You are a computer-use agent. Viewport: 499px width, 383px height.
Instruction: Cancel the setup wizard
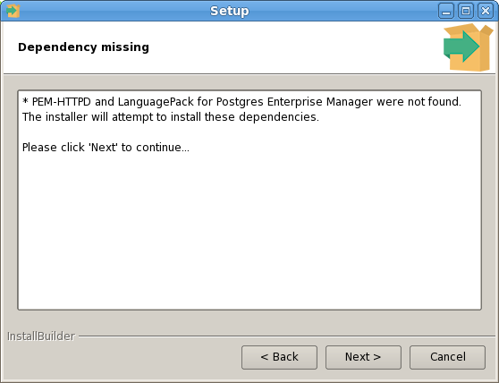[447, 357]
